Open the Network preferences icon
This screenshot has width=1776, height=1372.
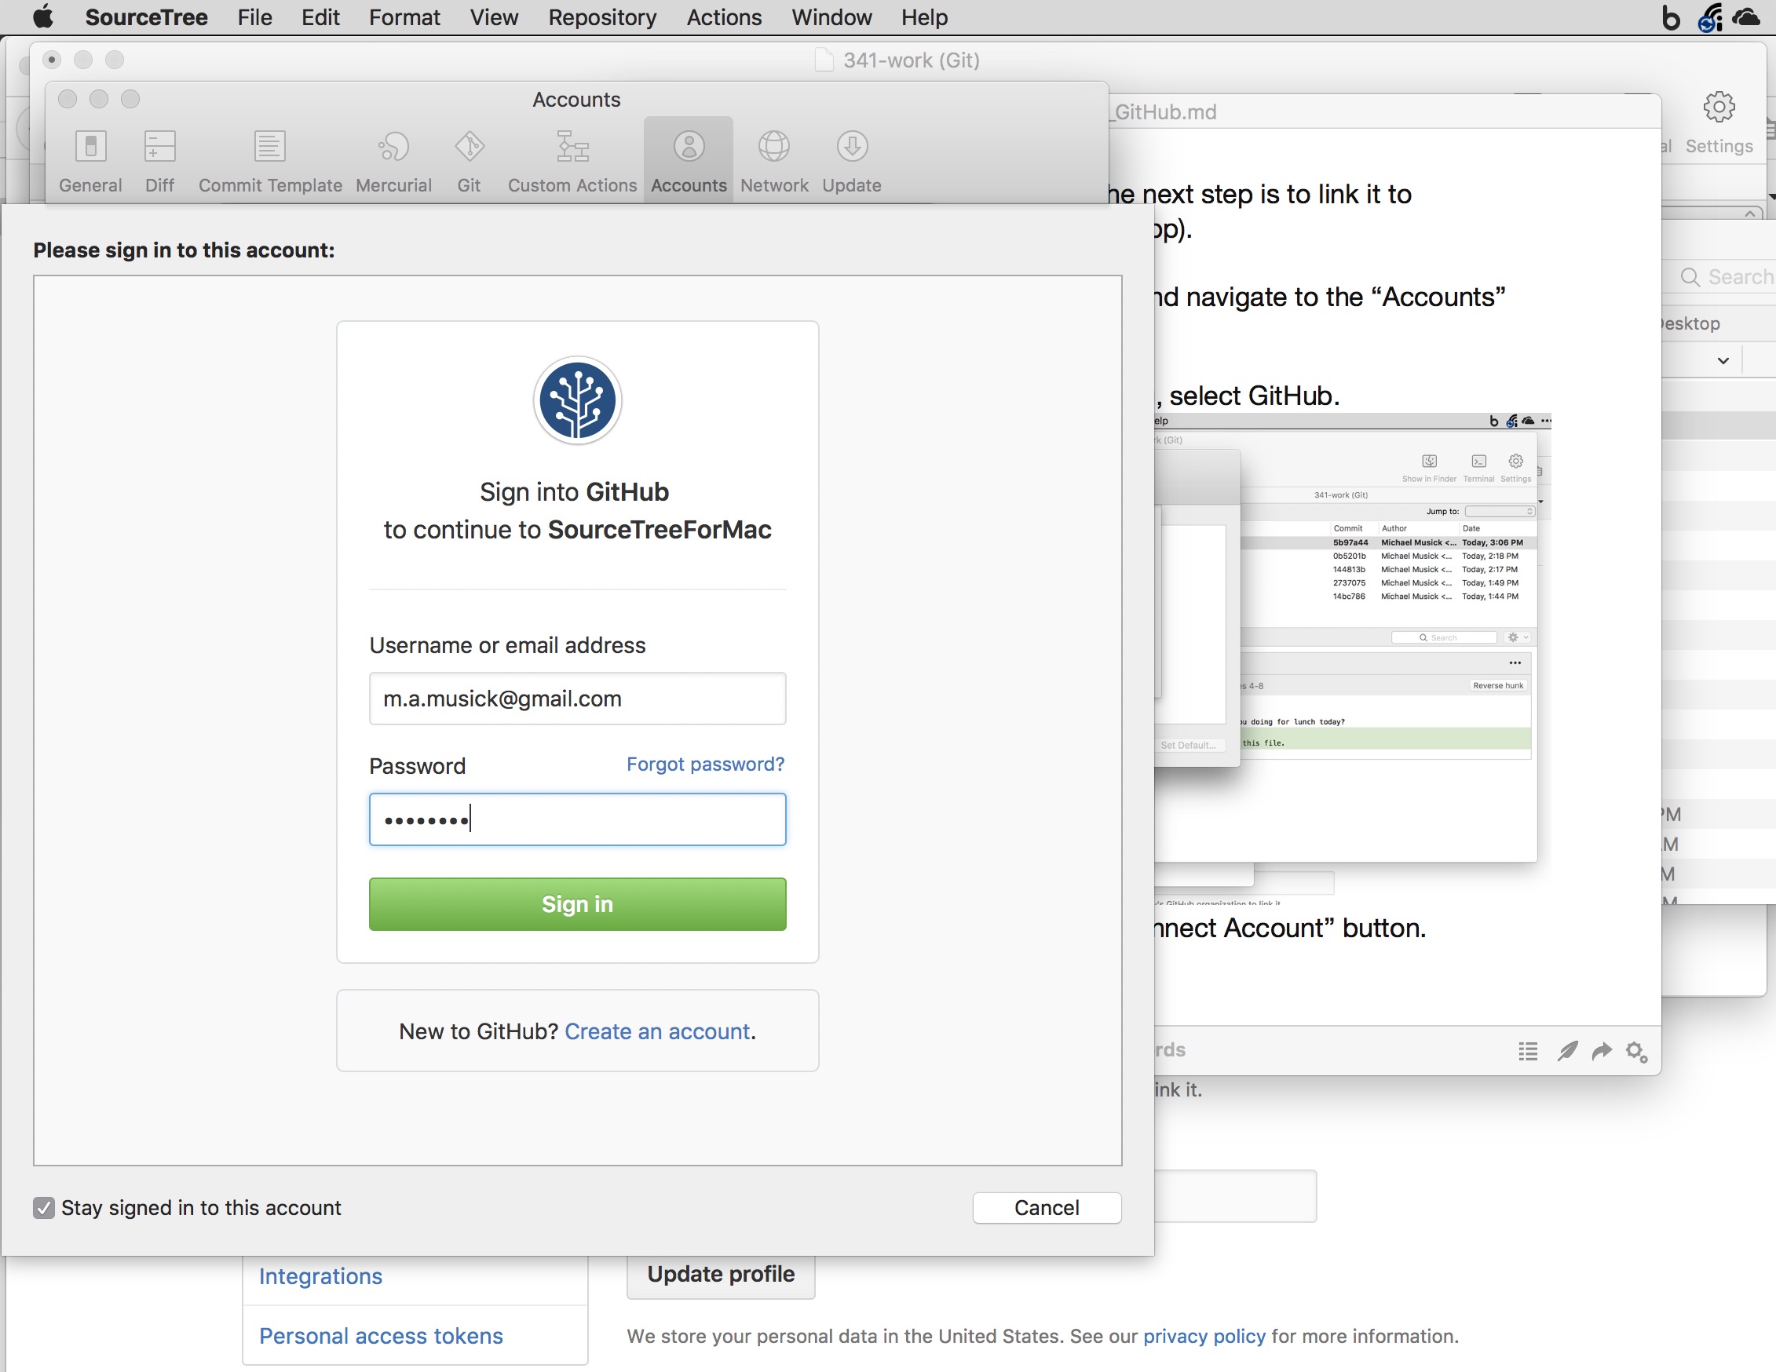pyautogui.click(x=774, y=147)
